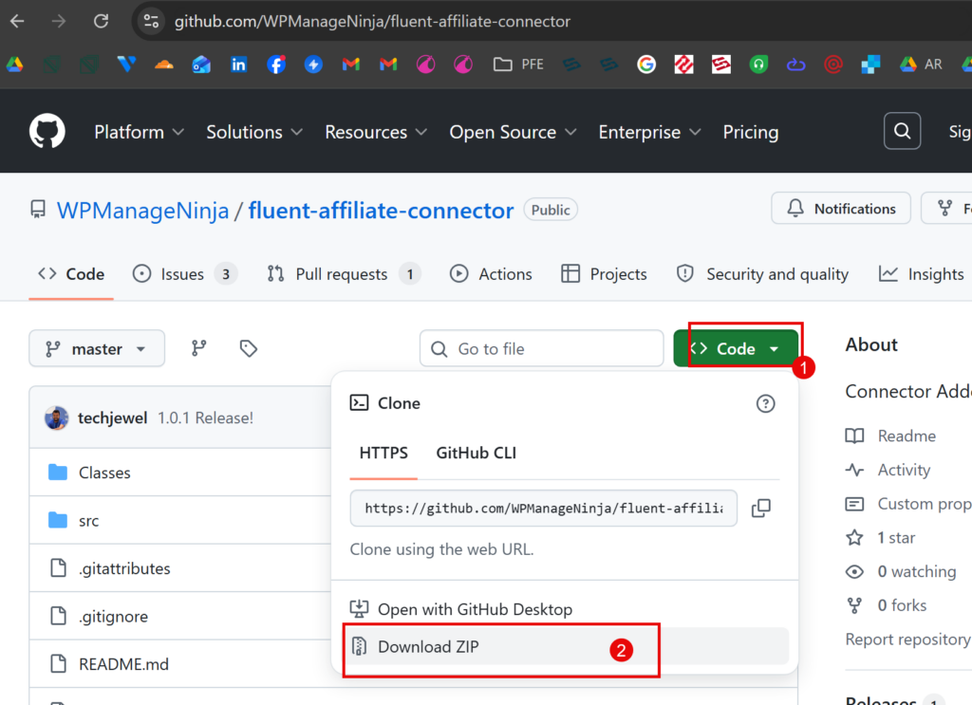The image size is (972, 705).
Task: Switch to the GitHub CLI tab
Action: [476, 453]
